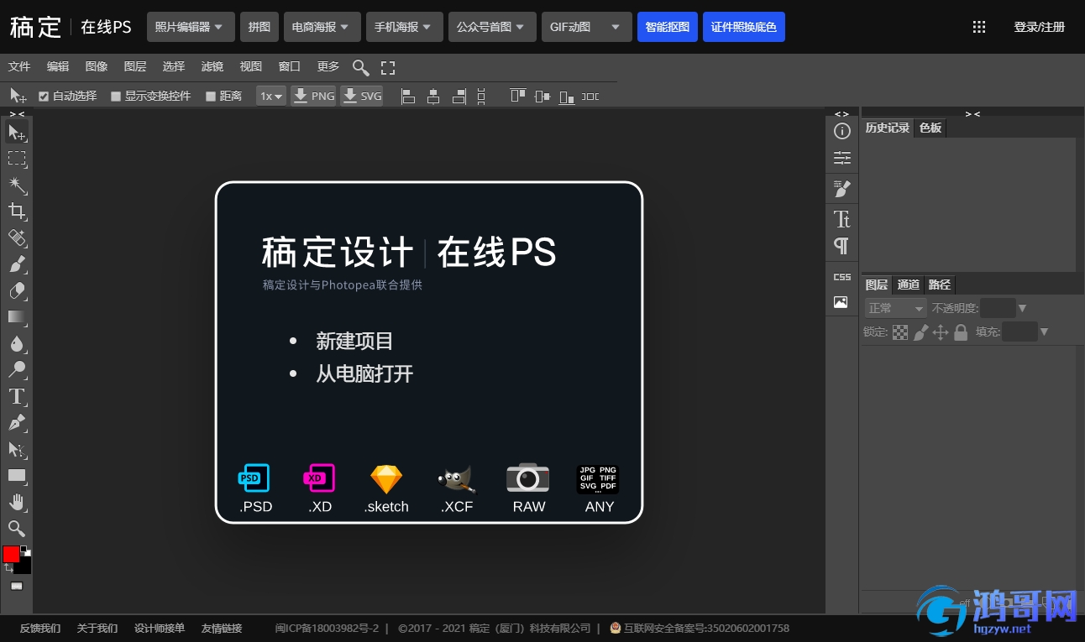Open the Properties sliders panel icon

841,158
